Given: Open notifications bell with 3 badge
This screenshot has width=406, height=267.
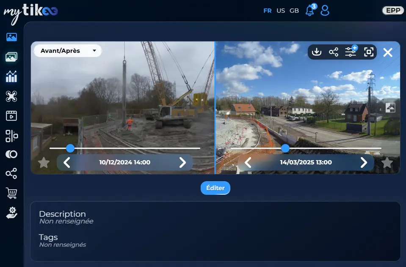Looking at the screenshot, I should [x=310, y=10].
